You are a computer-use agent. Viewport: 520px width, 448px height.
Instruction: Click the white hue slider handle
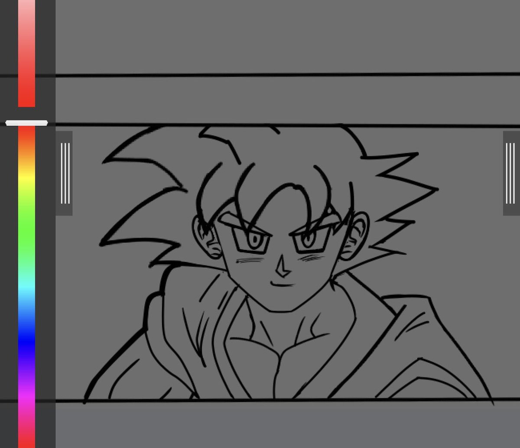tap(26, 123)
